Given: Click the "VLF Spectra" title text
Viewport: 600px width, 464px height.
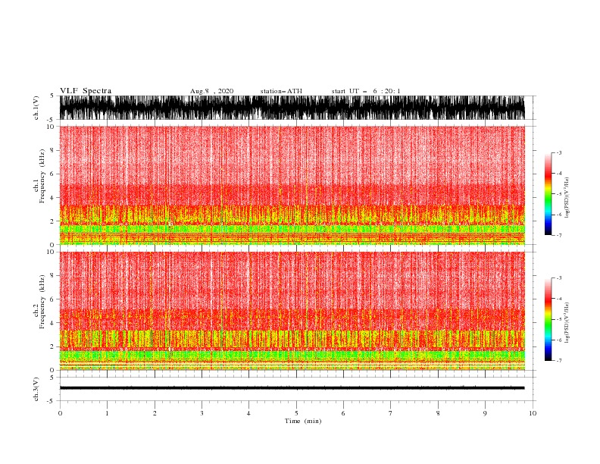Looking at the screenshot, I should tap(86, 91).
